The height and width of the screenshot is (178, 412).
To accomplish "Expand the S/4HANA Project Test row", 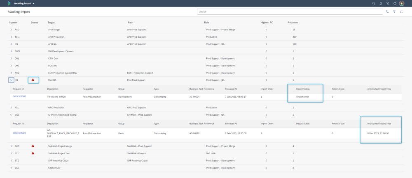I will pos(11,153).
